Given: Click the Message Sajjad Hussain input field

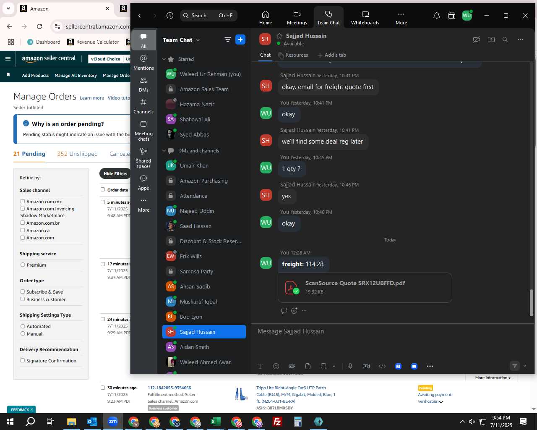Looking at the screenshot, I should click(x=390, y=331).
